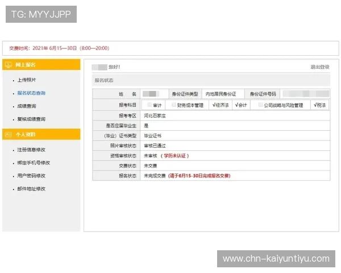
Task: Click the 审核已通过 photo status text
Action: pyautogui.click(x=155, y=146)
